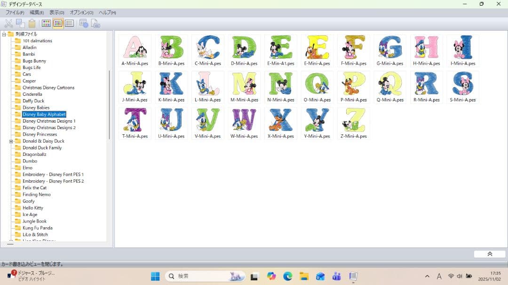Click the folder tree vertical scrollbar
Image resolution: width=508 pixels, height=285 pixels.
(x=110, y=103)
